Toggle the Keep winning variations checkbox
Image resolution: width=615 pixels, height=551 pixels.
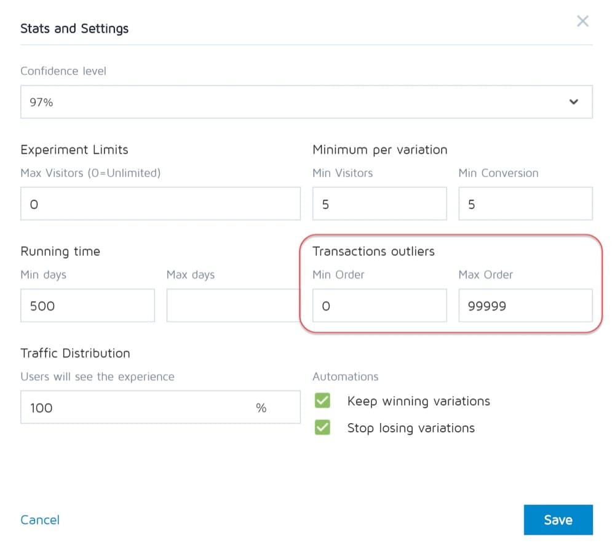coord(322,401)
